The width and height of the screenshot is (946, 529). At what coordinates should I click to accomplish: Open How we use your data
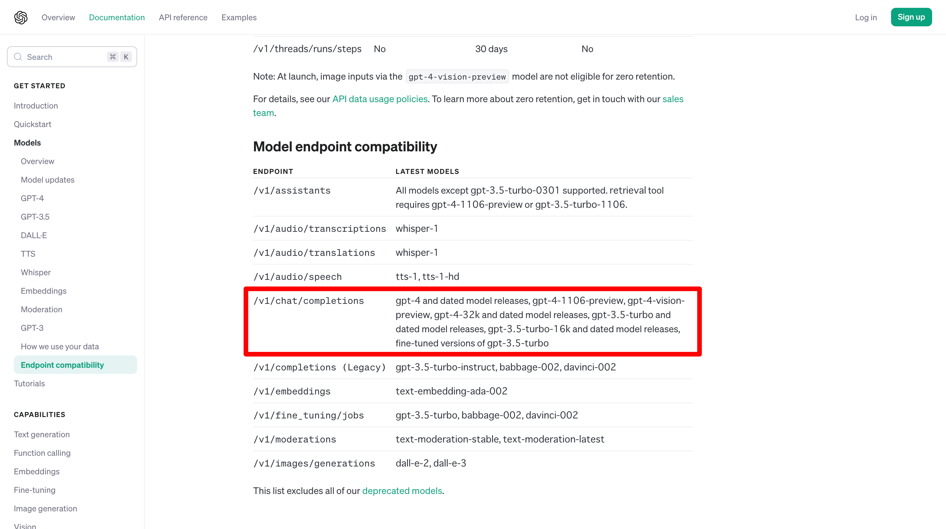pyautogui.click(x=60, y=346)
